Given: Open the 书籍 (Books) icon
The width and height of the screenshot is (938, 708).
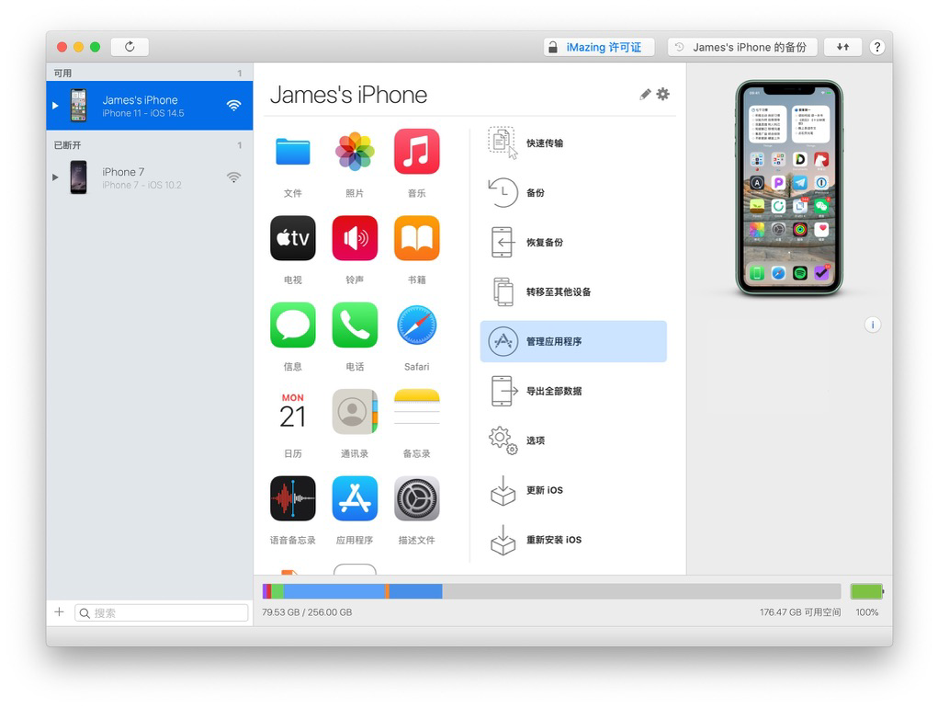Looking at the screenshot, I should click(416, 238).
